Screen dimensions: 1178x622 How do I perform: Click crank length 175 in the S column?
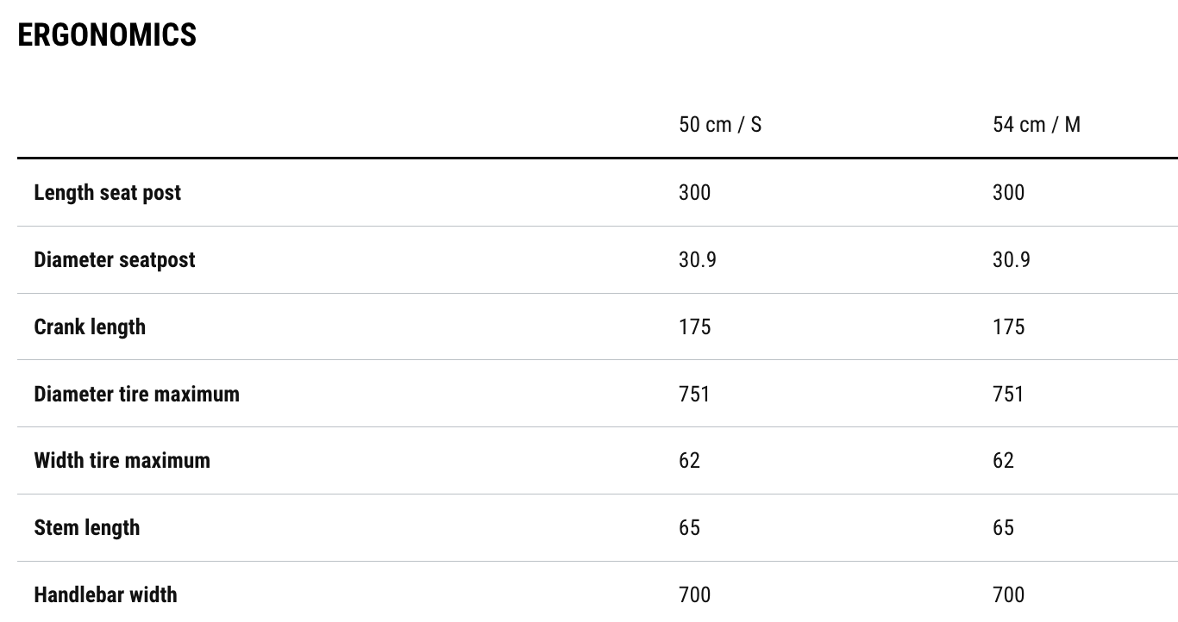(694, 327)
